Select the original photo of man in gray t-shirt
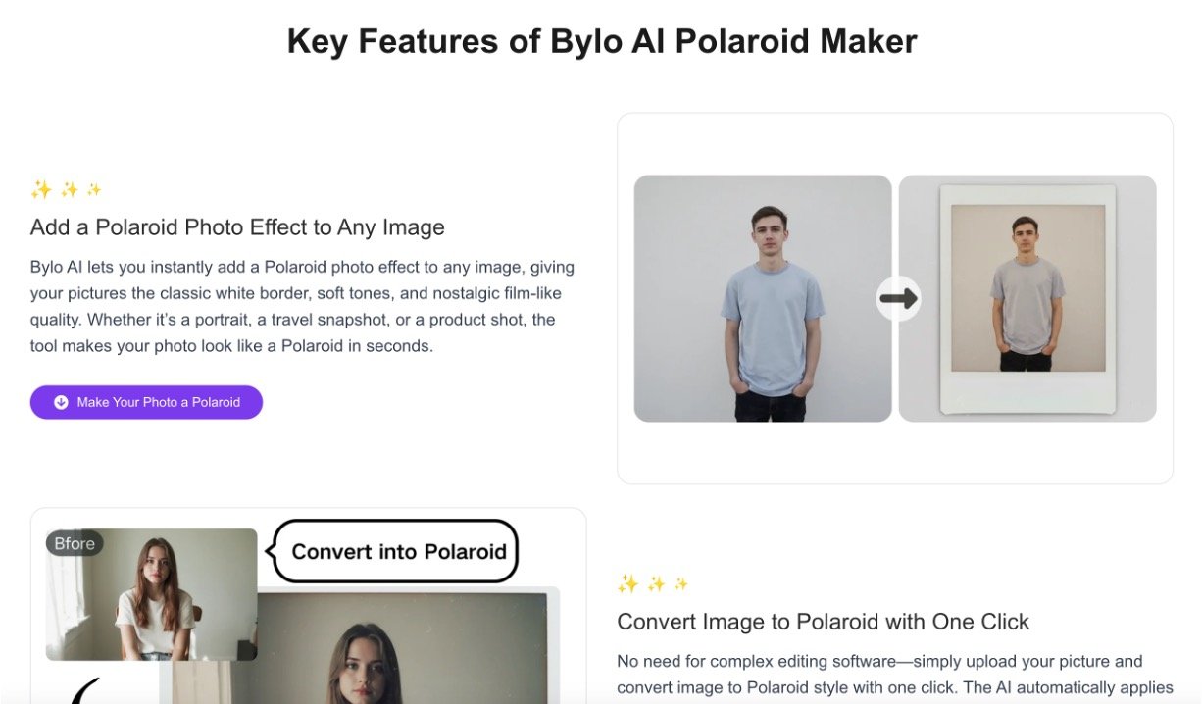Viewport: 1202px width, 704px height. tap(763, 298)
